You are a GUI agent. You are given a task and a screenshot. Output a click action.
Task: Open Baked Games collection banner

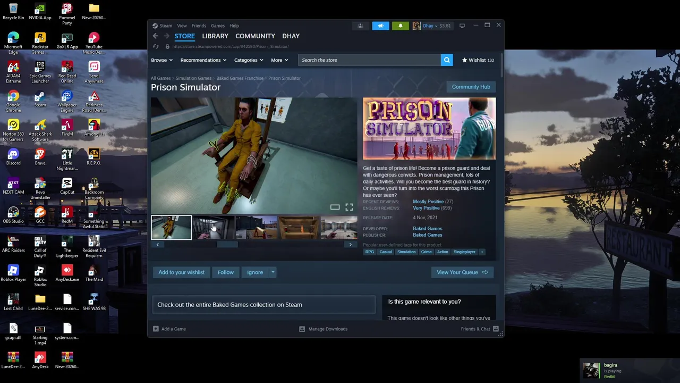(x=263, y=305)
